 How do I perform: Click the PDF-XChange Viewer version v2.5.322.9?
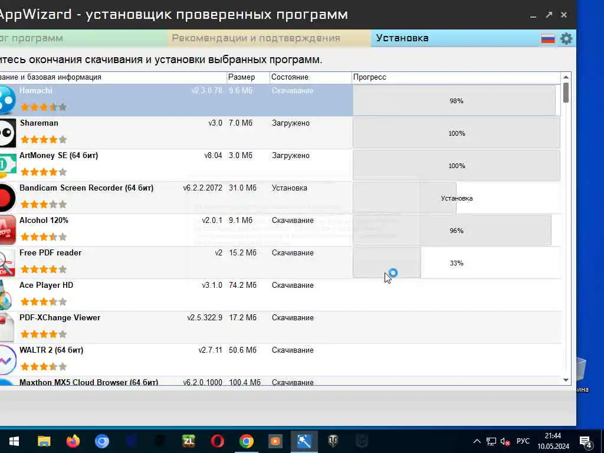coord(205,318)
